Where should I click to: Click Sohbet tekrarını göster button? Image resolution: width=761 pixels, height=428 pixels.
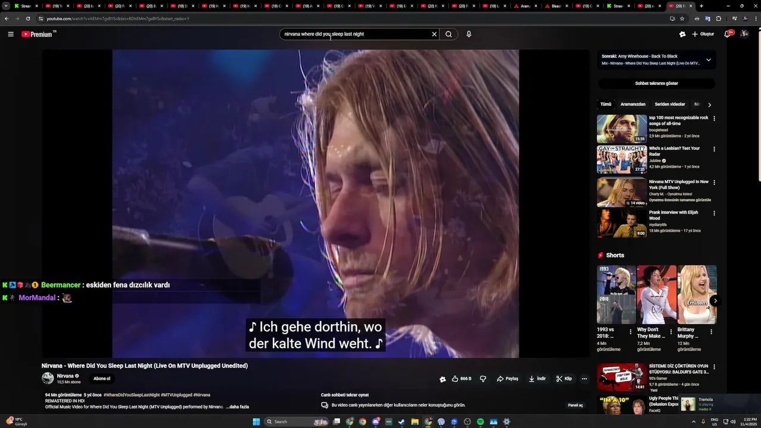tap(656, 83)
